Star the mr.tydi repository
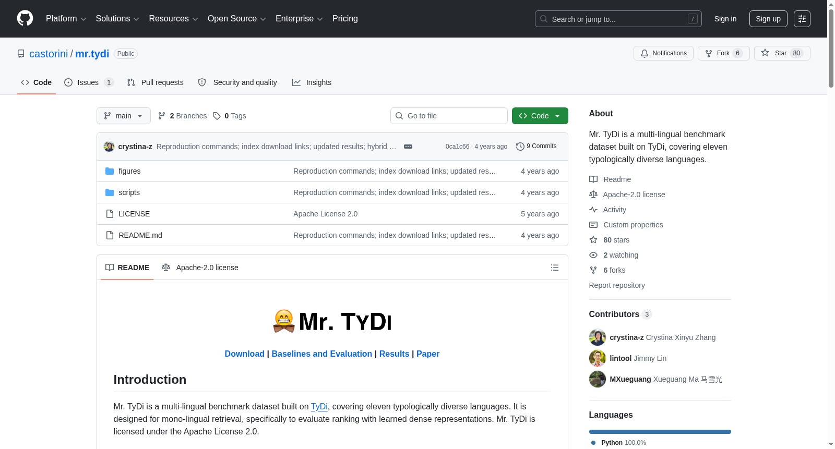 tap(782, 53)
